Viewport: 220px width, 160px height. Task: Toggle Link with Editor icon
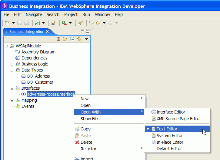point(79,39)
